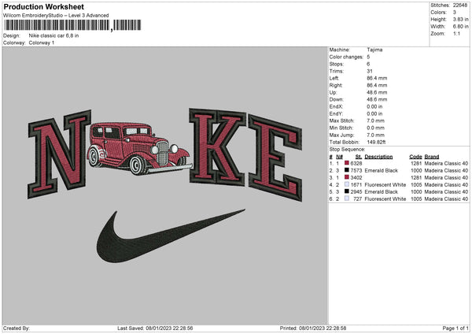Click the Trims value 31
This screenshot has width=472, height=334.
pyautogui.click(x=370, y=71)
